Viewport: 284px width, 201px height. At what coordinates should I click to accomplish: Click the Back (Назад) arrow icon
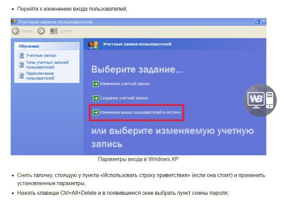click(15, 31)
